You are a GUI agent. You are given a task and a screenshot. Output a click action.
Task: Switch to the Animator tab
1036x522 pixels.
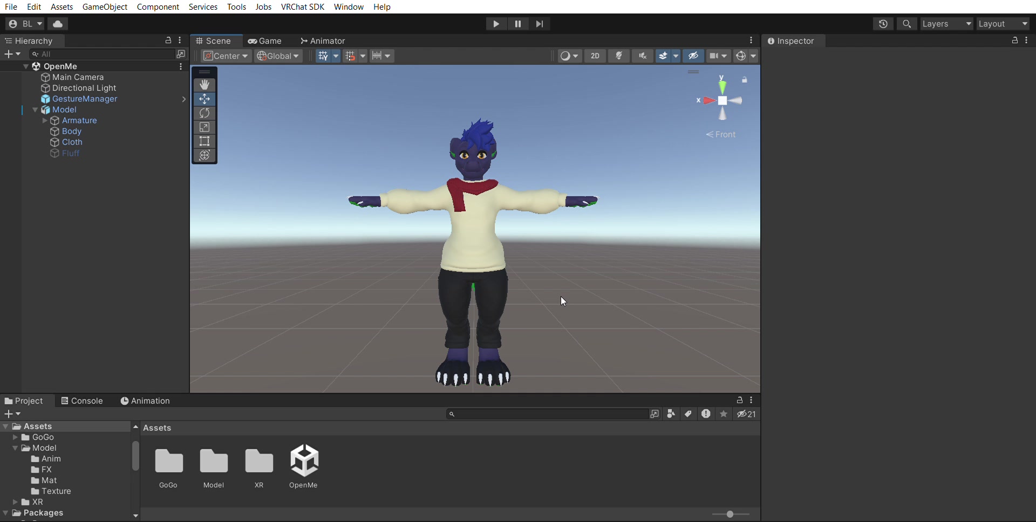(x=323, y=41)
